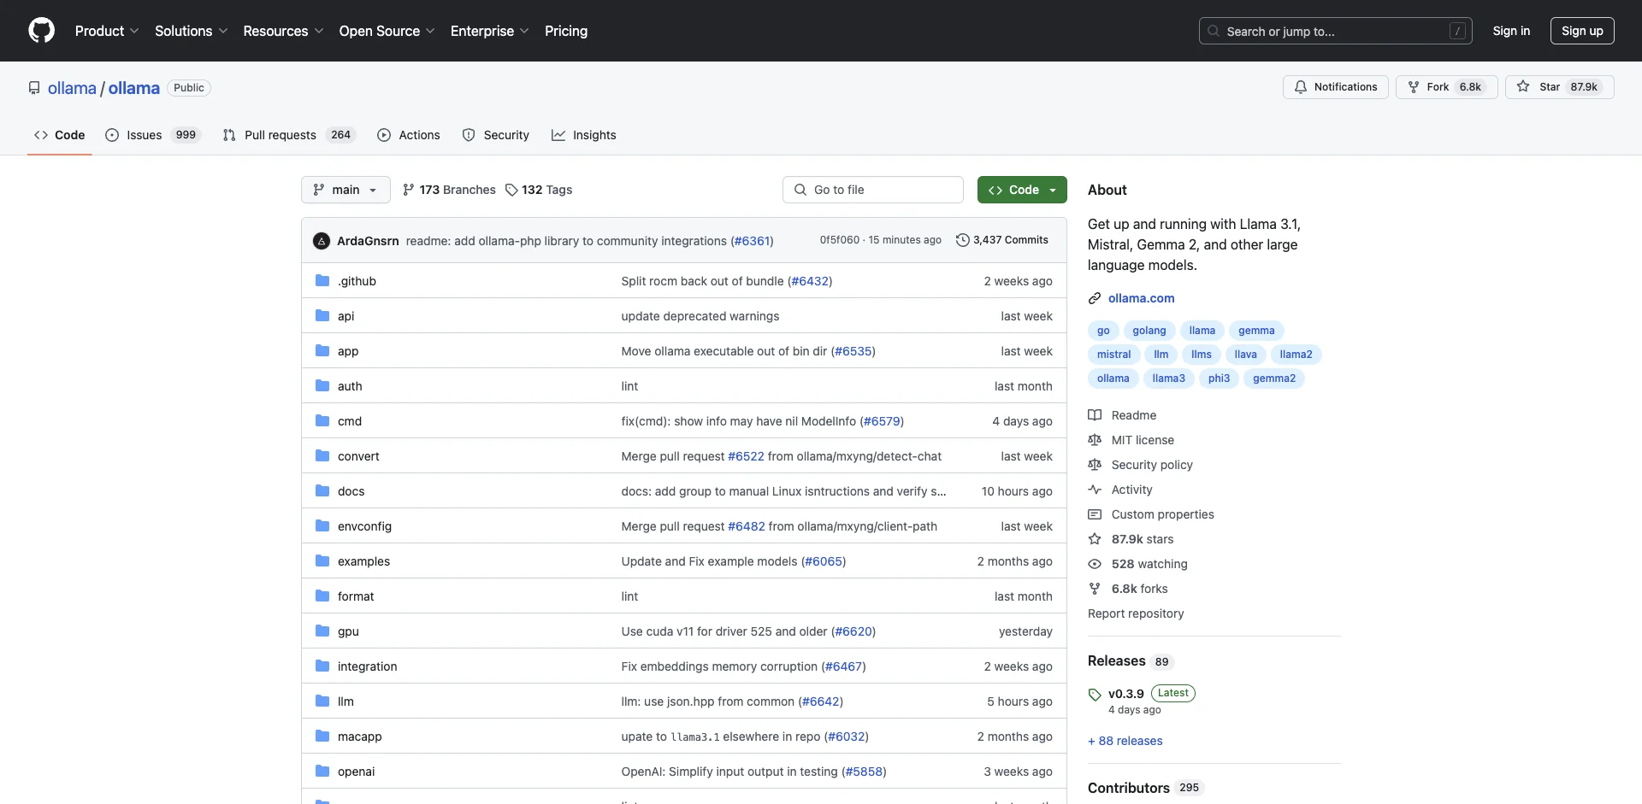Switch to the Code tab
The width and height of the screenshot is (1642, 804).
(x=60, y=135)
